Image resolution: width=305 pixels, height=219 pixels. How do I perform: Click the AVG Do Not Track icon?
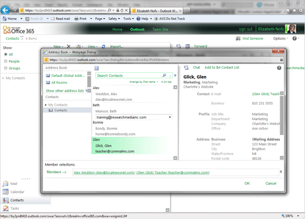click(x=156, y=19)
